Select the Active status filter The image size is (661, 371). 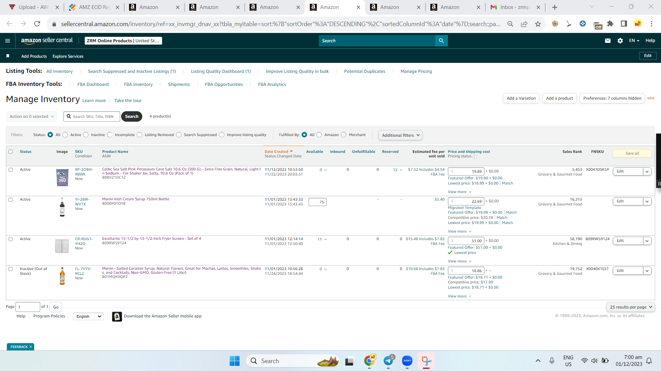(x=65, y=135)
